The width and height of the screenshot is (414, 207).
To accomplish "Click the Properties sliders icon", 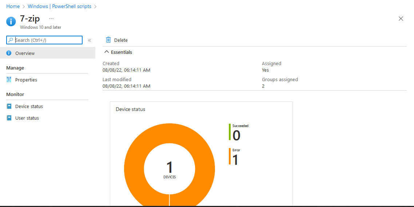I will [x=9, y=79].
